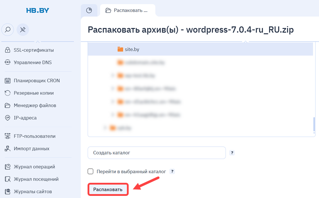Click the Журнал операций icon
This screenshot has height=198, width=319.
pos(7,167)
